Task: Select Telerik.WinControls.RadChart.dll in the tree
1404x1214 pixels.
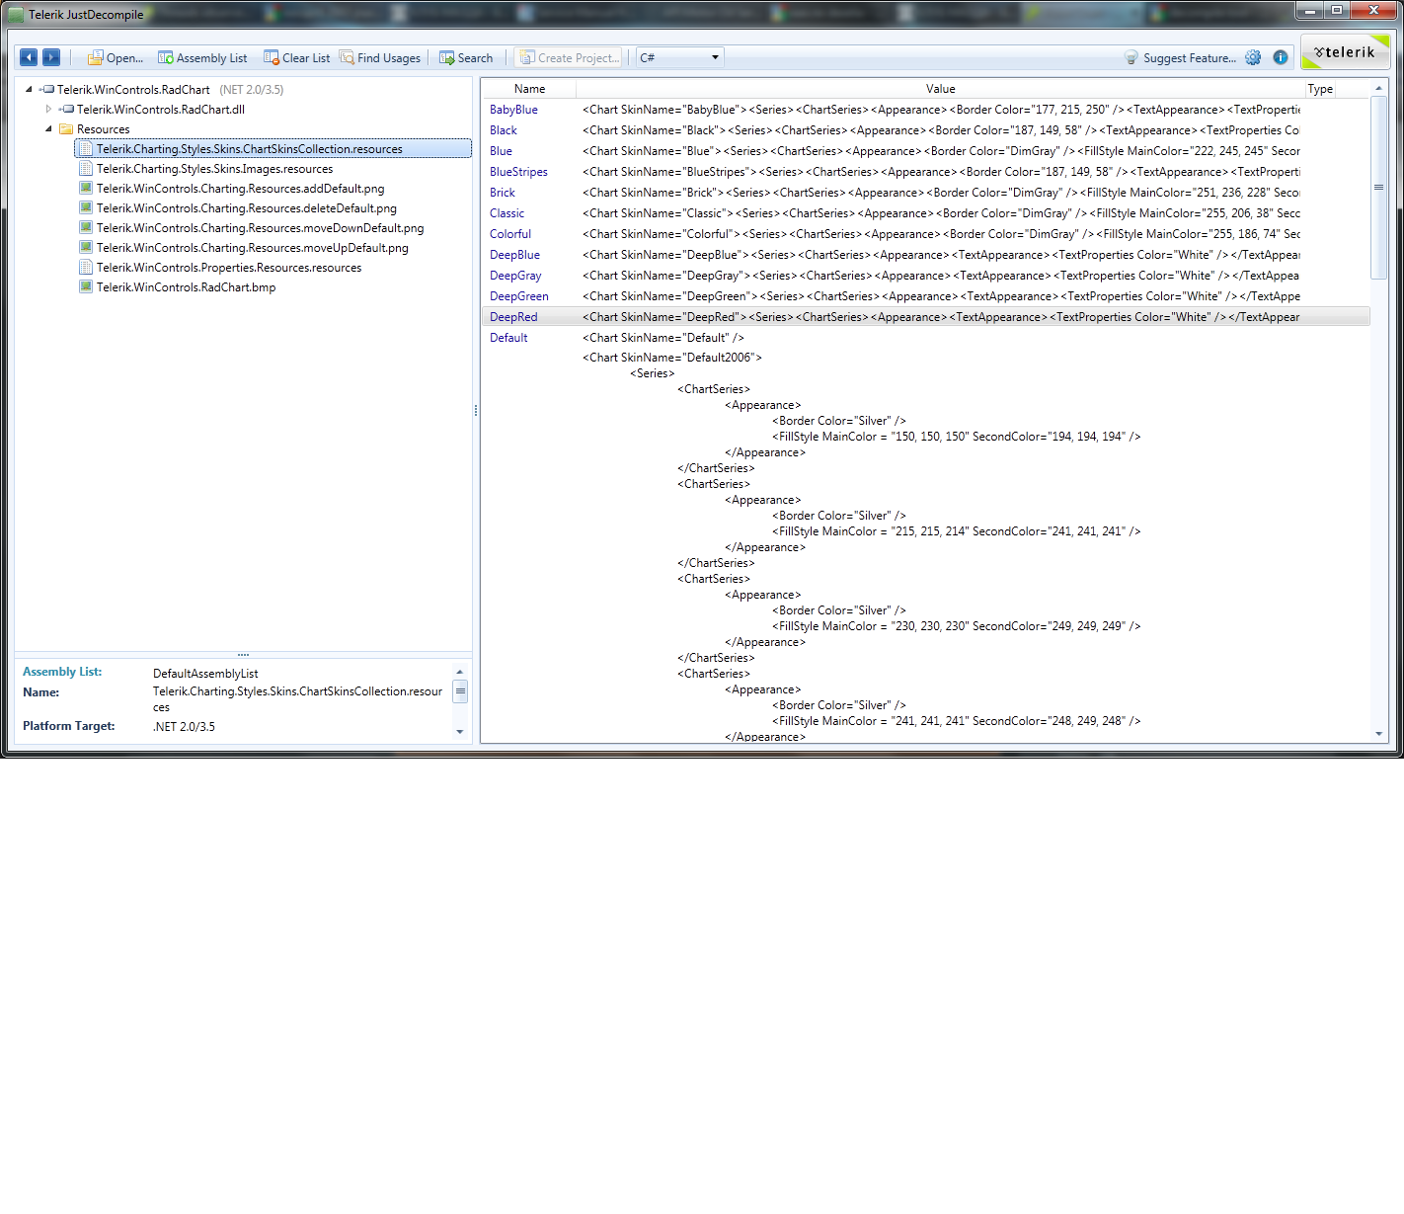Action: click(x=161, y=110)
